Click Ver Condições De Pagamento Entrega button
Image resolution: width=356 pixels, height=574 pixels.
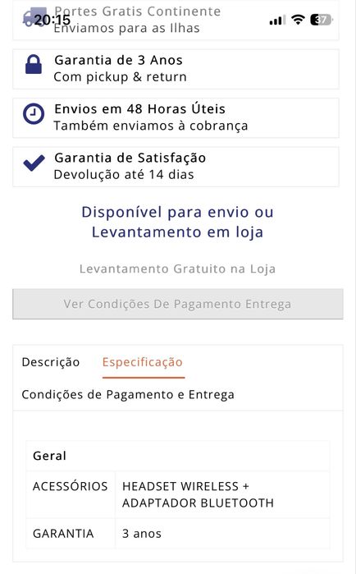(x=178, y=304)
